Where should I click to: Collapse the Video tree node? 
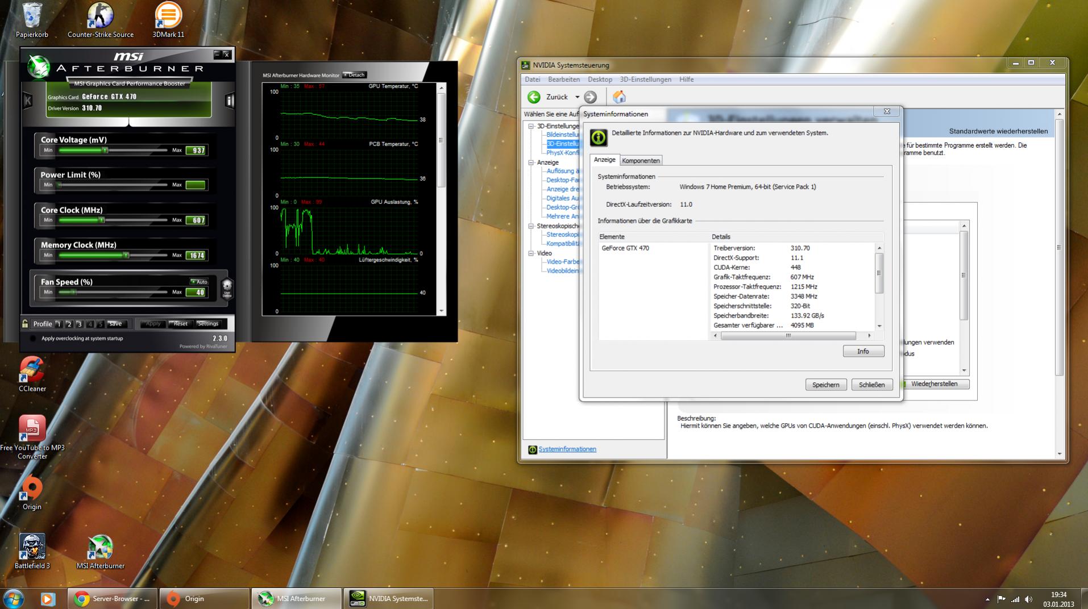[531, 253]
